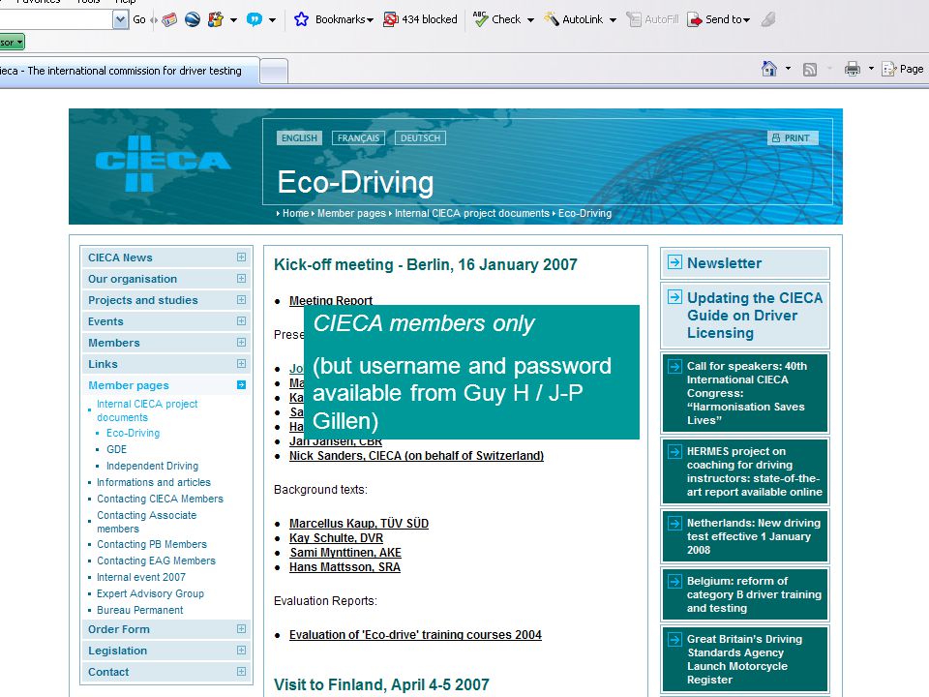The width and height of the screenshot is (929, 697).
Task: Open the address combo box dropdown arrow
Action: (120, 20)
